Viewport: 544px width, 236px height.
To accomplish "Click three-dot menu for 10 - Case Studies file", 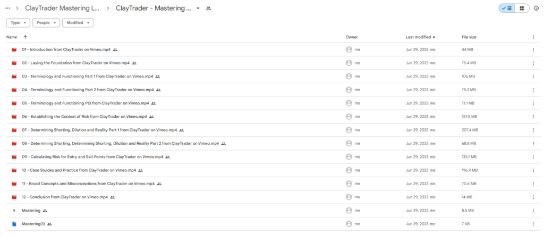I will (533, 170).
